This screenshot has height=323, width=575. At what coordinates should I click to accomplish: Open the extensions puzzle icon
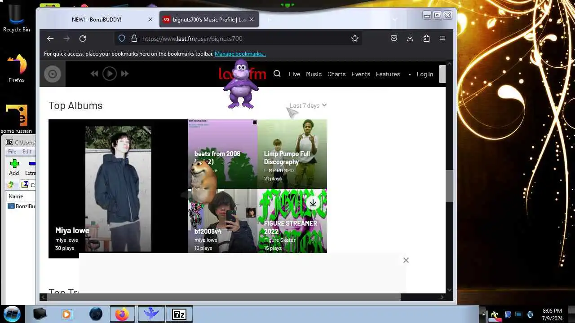426,39
